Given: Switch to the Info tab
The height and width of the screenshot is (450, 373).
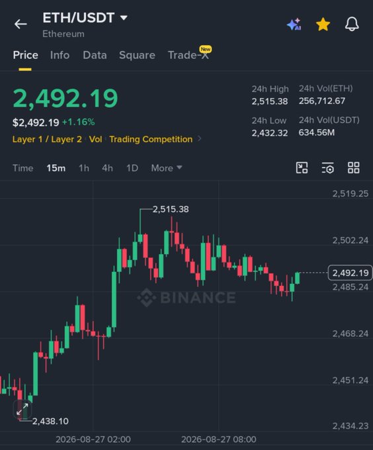Looking at the screenshot, I should click(60, 55).
